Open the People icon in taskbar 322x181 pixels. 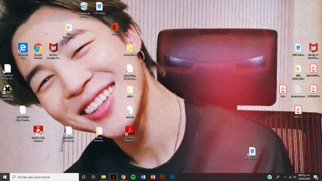click(278, 177)
